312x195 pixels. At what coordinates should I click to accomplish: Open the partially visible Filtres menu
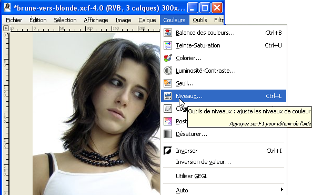pyautogui.click(x=219, y=20)
